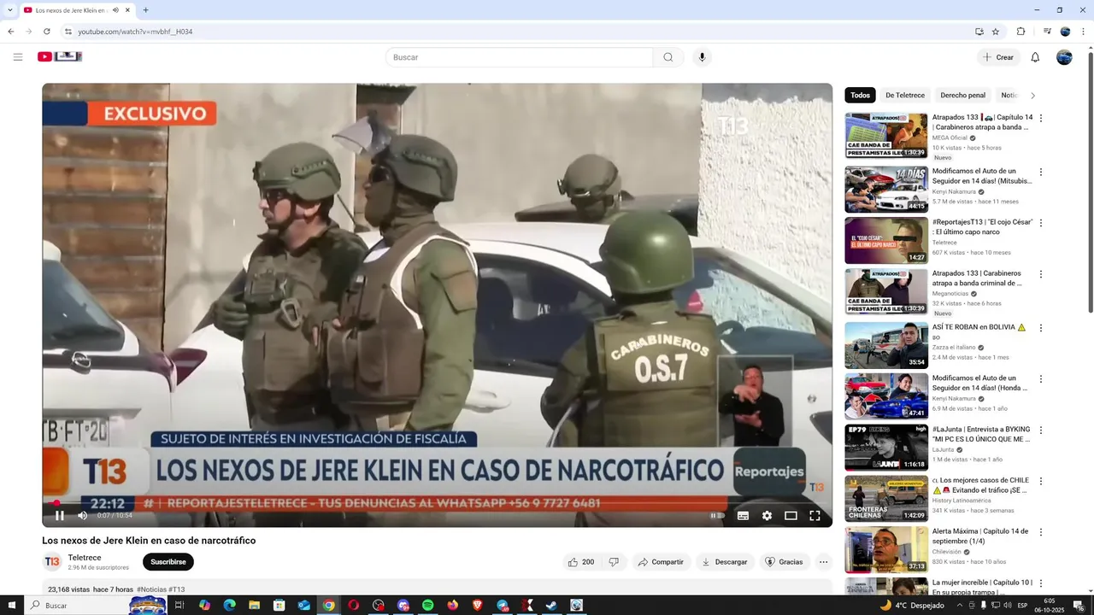Open the ASÍ TE ROBAN en BOLIVIA thumbnail
This screenshot has height=615, width=1094.
tap(886, 344)
